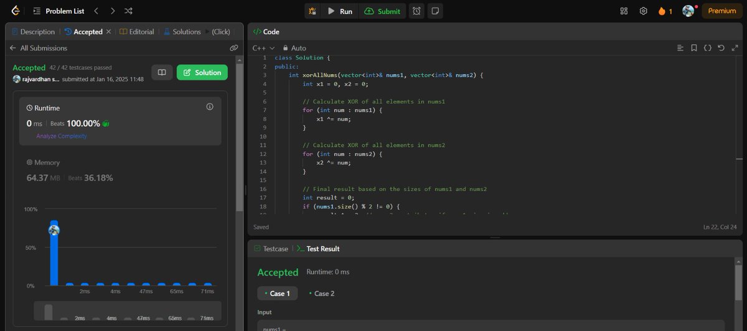Go to previous problem arrow

point(96,11)
